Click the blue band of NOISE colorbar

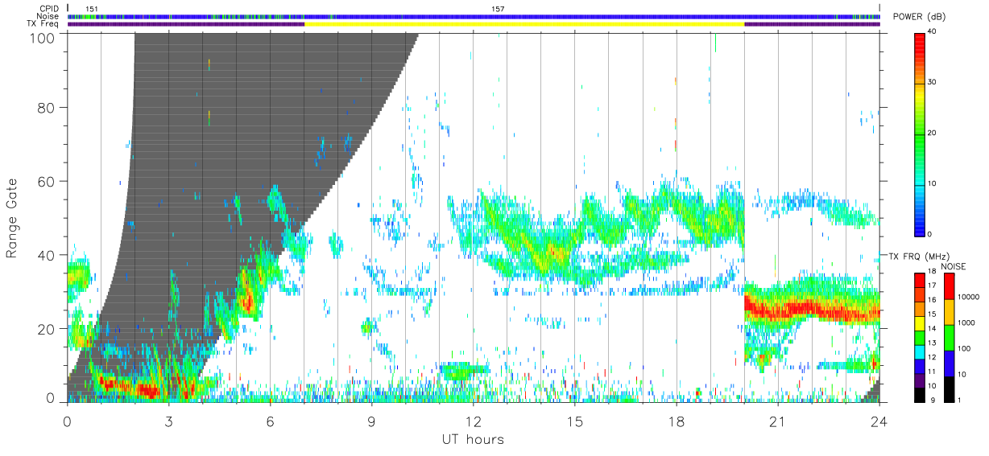pos(950,364)
